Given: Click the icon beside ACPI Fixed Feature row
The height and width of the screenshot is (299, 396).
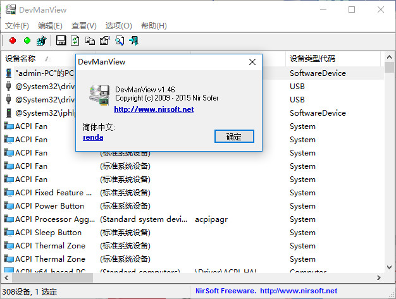Looking at the screenshot, I should click(x=9, y=193).
